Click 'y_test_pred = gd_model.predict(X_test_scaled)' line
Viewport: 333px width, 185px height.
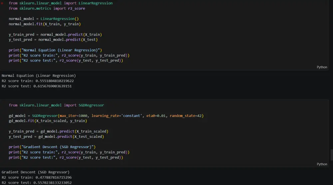(x=56, y=137)
